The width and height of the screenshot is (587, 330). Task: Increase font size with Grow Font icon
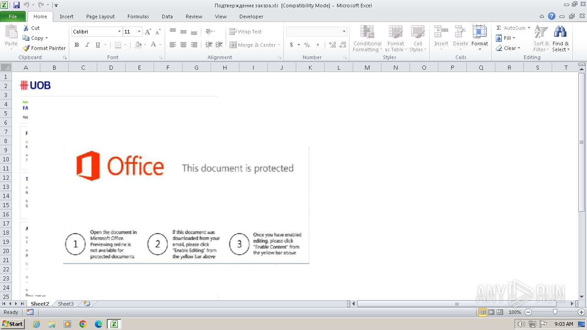[x=148, y=32]
